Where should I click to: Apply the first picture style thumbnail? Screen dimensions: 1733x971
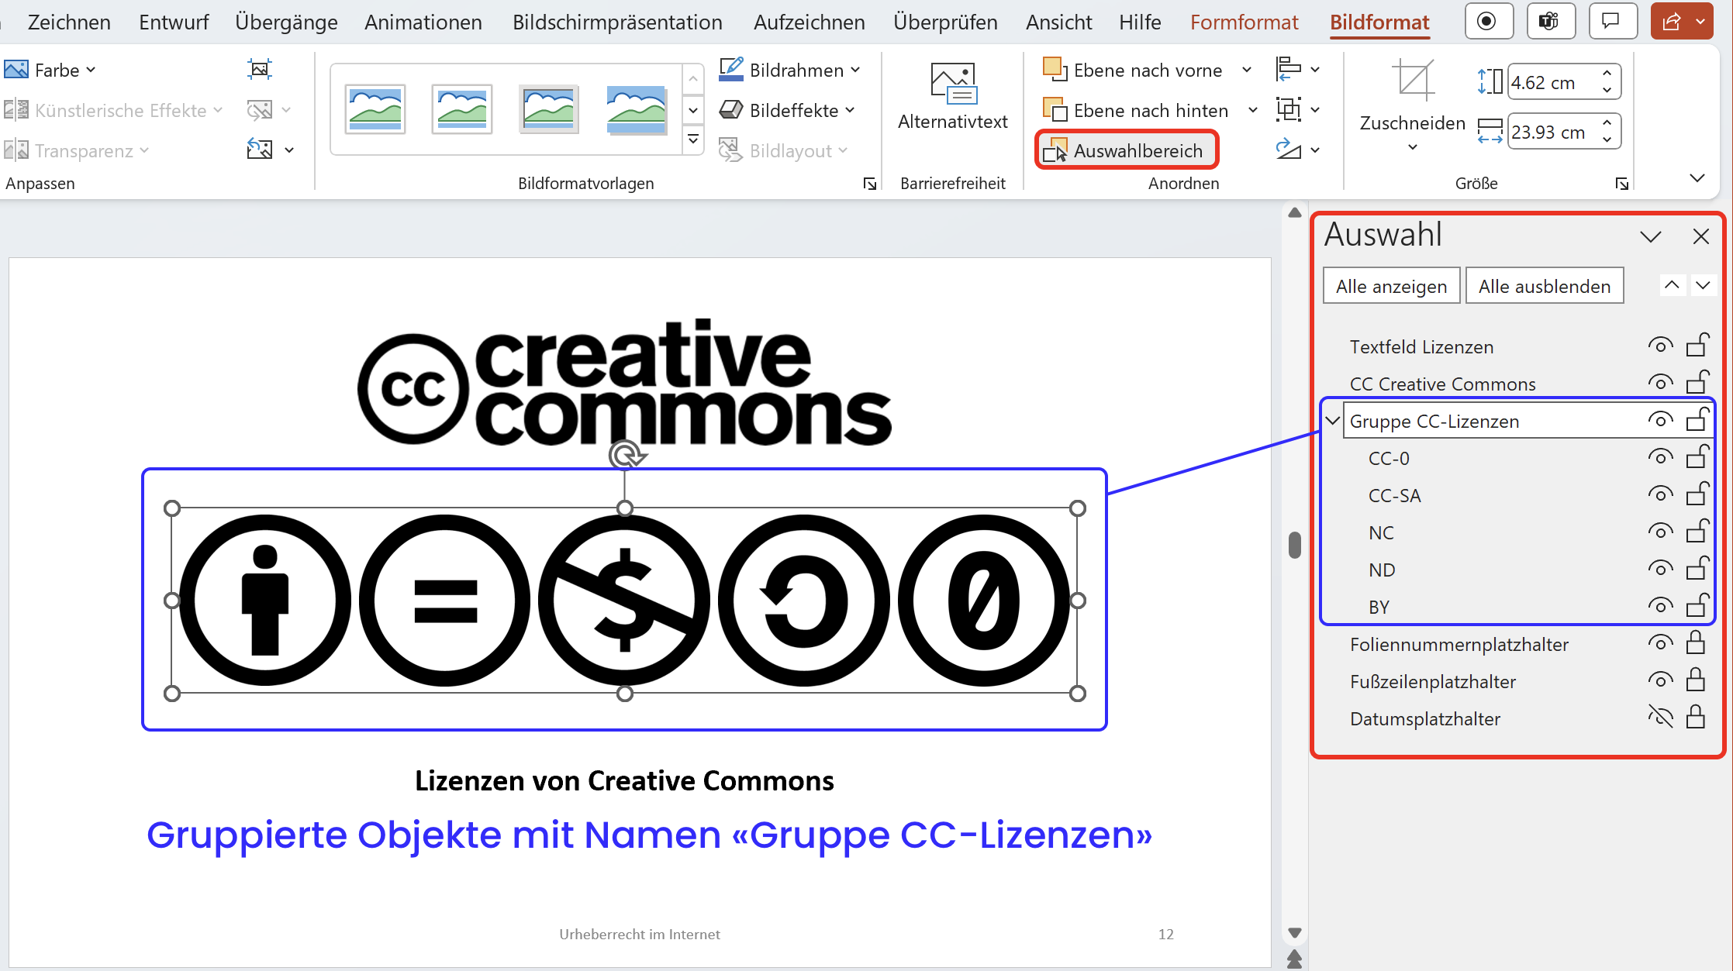[x=375, y=109]
